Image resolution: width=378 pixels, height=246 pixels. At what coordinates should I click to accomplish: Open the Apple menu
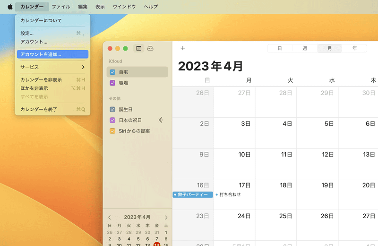pyautogui.click(x=10, y=7)
